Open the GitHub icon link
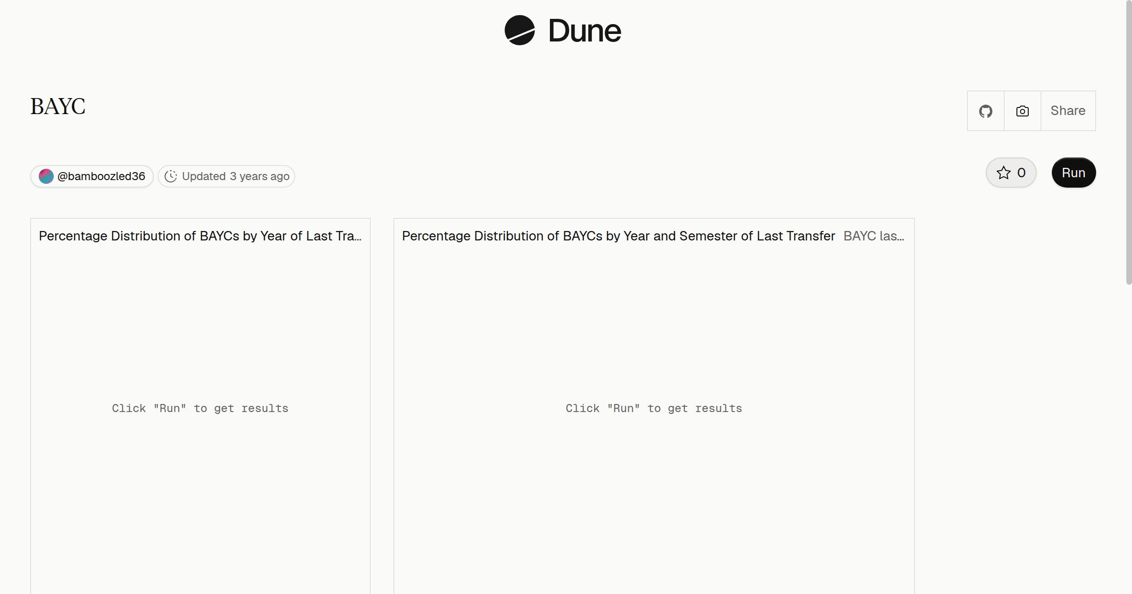The height and width of the screenshot is (594, 1132). point(985,111)
